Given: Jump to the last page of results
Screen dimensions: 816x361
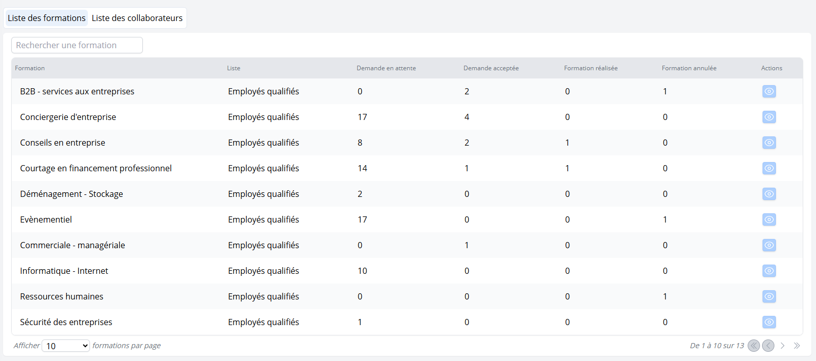Looking at the screenshot, I should tap(797, 346).
